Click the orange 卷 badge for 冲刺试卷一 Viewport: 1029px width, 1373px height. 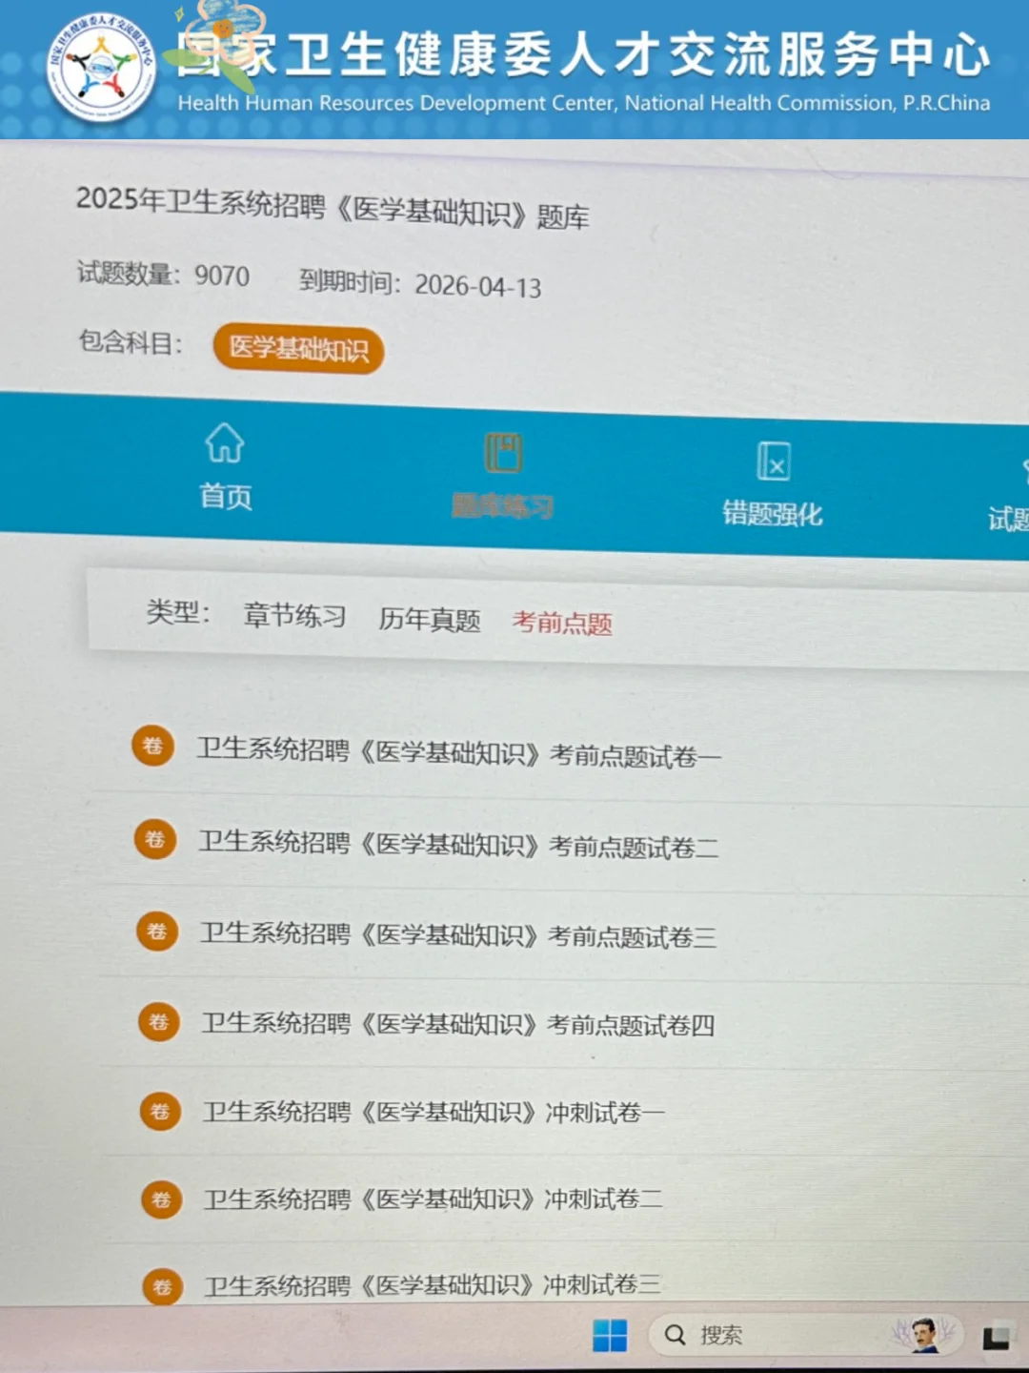pos(160,1111)
